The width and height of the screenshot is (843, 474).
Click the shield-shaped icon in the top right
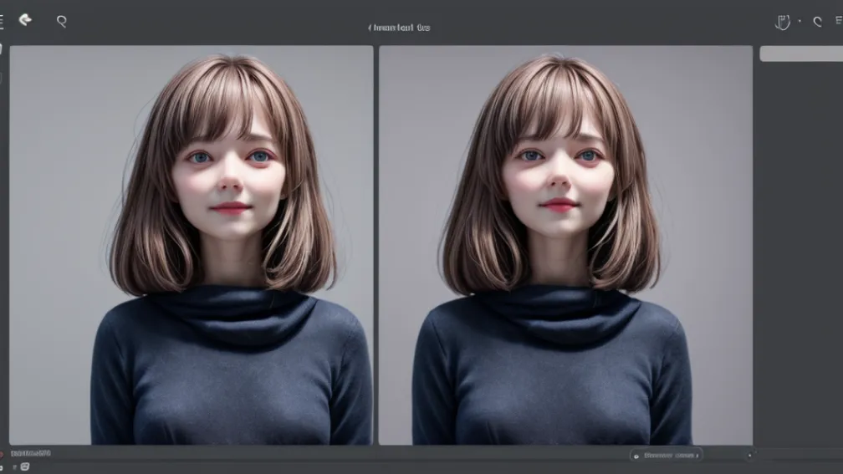tap(782, 22)
